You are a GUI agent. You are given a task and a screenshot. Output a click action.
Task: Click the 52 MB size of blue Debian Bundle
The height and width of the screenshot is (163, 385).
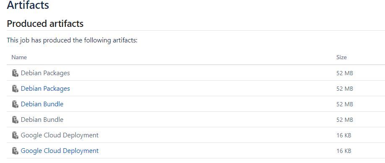(x=345, y=104)
